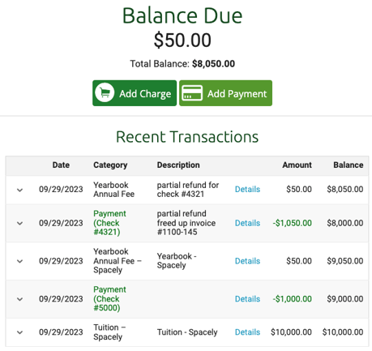Open Details for the -$1,000.00 payment
Screen dimensions: 372x351
point(247,299)
